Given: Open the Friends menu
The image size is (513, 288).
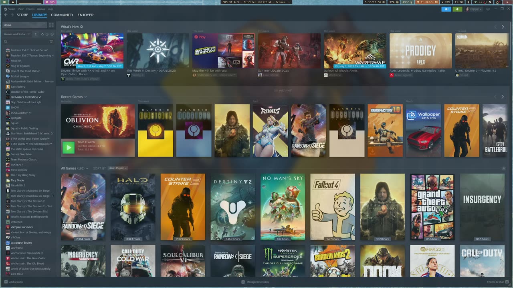Looking at the screenshot, I should tap(30, 9).
